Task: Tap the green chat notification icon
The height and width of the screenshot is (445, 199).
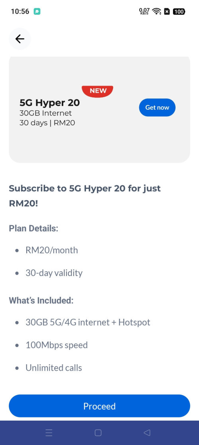Action: coord(37,12)
